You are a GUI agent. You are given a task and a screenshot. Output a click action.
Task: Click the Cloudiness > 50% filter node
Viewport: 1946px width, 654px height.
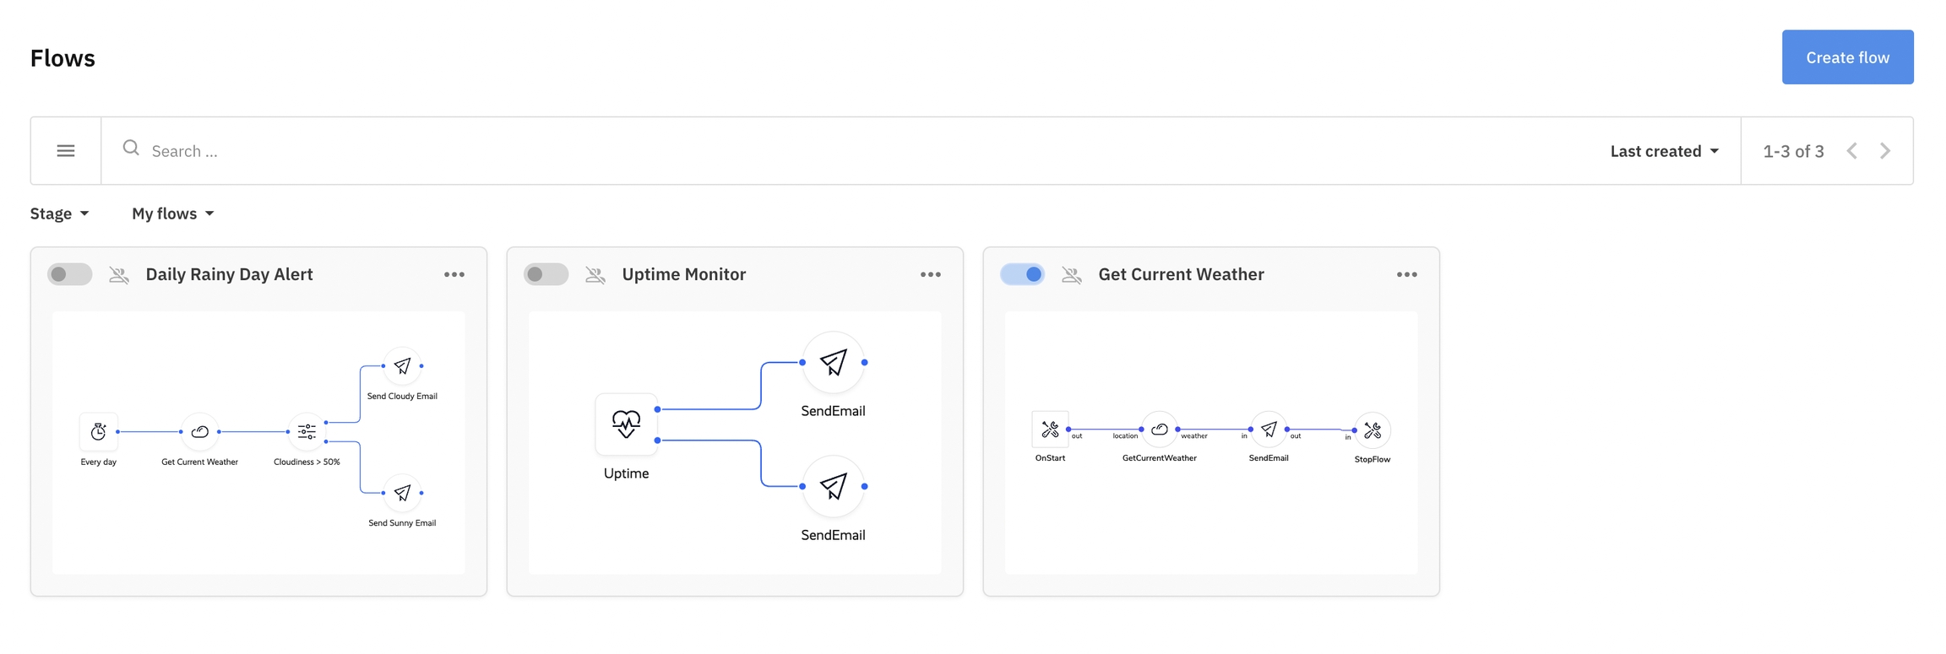coord(307,432)
